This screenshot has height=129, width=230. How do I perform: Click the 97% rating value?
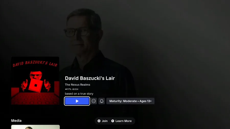(x=69, y=89)
